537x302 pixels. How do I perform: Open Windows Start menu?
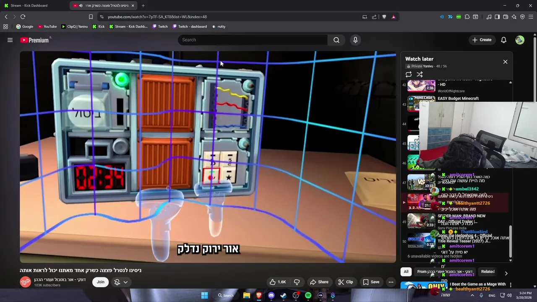[204, 295]
